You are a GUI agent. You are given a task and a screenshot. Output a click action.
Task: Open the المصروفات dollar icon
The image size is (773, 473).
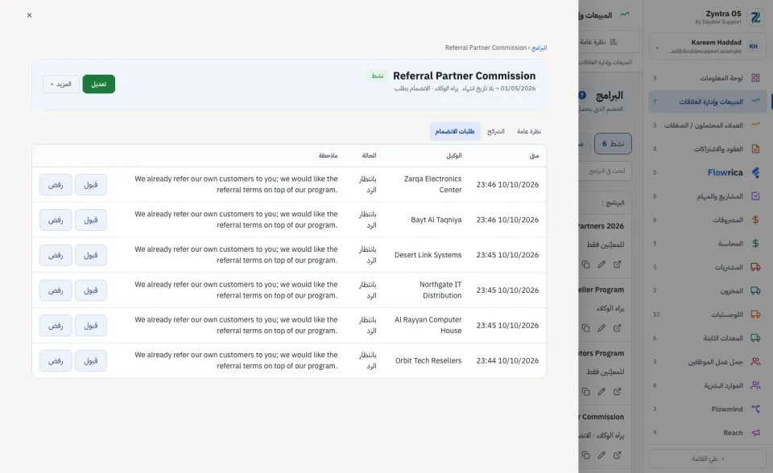tap(755, 220)
